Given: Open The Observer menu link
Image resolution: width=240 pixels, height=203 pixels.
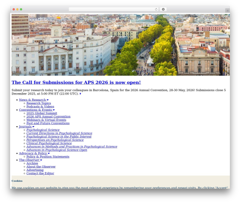Looking at the screenshot, I should (x=29, y=160).
